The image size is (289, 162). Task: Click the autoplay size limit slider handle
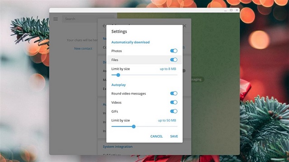click(x=134, y=126)
